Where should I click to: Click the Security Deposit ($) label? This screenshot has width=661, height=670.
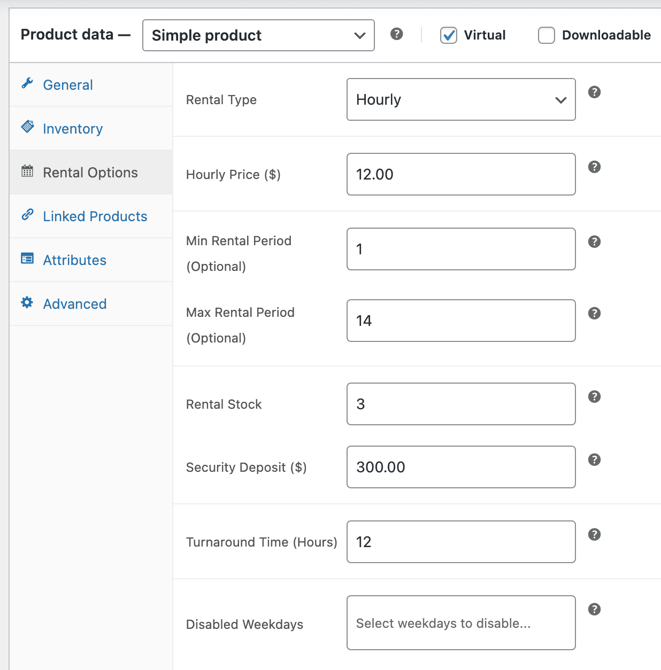click(x=246, y=468)
